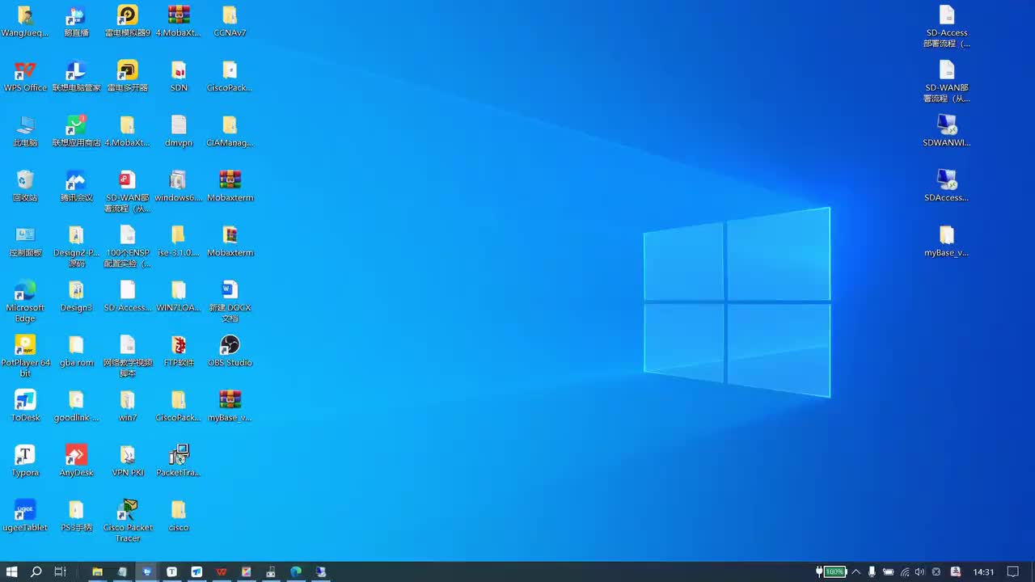Select the gba rom folder
1035x582 pixels.
tap(76, 351)
